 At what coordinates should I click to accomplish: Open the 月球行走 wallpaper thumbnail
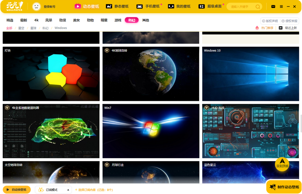[x=151, y=172]
